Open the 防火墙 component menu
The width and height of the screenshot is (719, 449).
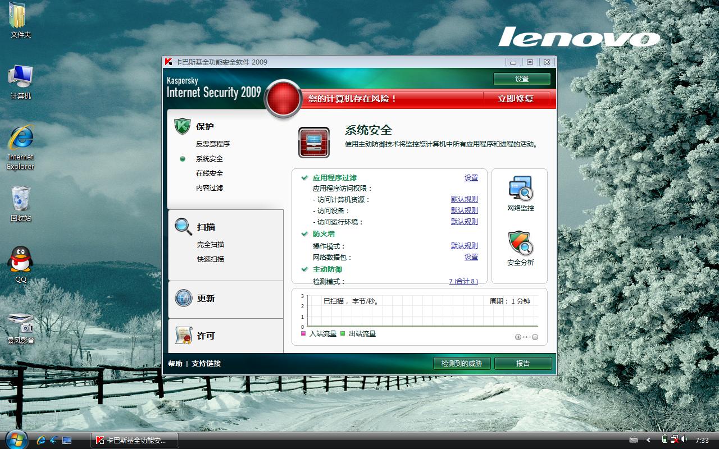(x=324, y=233)
